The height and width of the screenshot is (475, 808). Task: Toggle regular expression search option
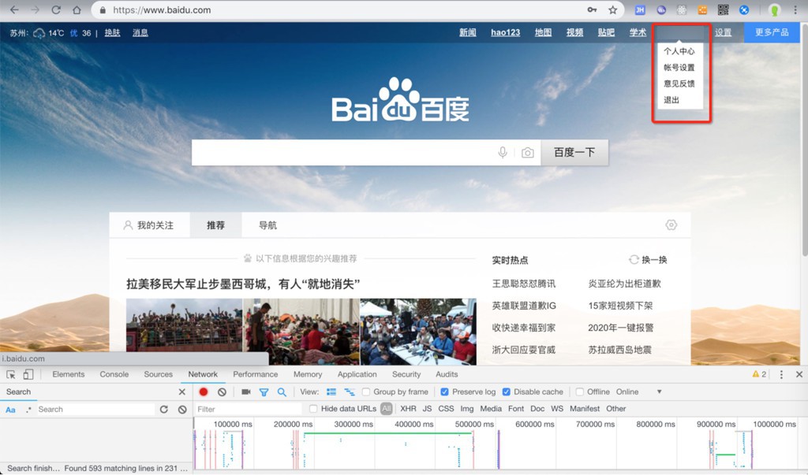[x=28, y=410]
